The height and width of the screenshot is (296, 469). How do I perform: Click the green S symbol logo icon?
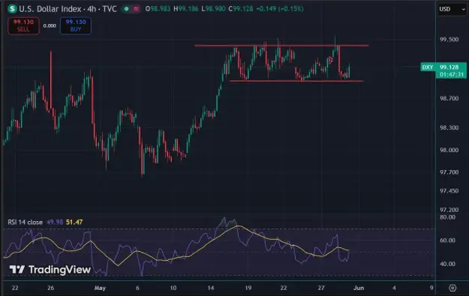coord(12,9)
